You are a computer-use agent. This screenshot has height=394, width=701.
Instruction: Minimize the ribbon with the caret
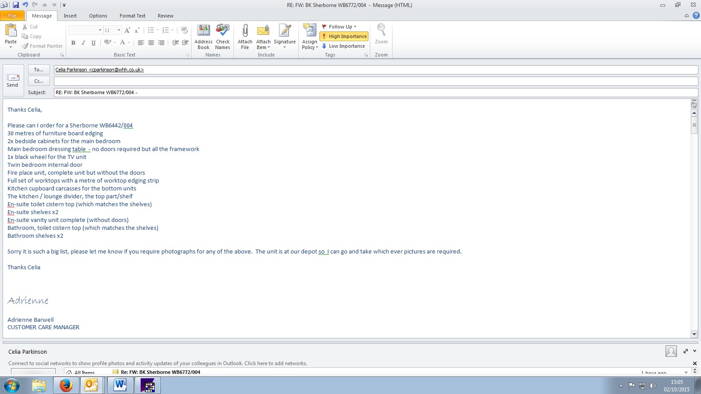pyautogui.click(x=687, y=16)
